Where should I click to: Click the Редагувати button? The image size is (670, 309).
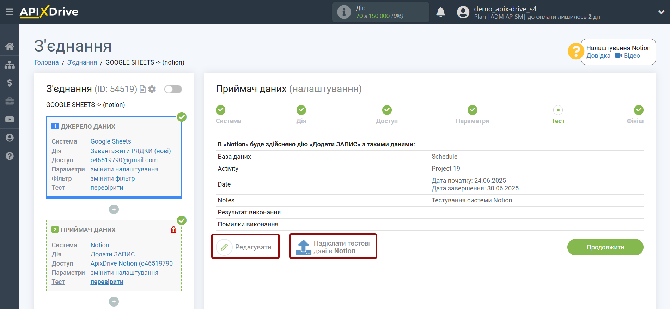tap(245, 247)
